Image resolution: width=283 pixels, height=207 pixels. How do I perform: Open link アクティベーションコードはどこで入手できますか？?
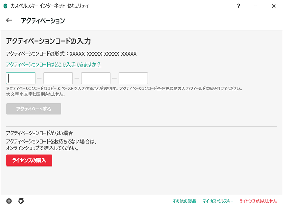point(54,64)
